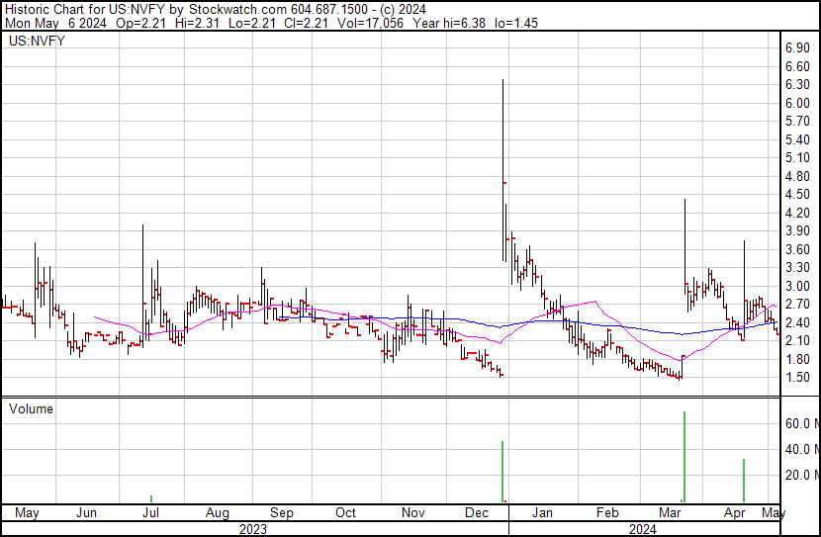Click the December green volume bar
821x537 pixels.
pyautogui.click(x=502, y=472)
